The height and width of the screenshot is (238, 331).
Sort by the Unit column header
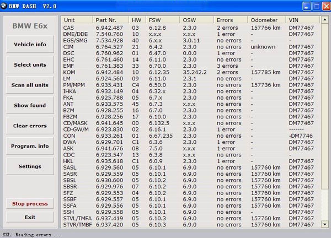(x=77, y=20)
